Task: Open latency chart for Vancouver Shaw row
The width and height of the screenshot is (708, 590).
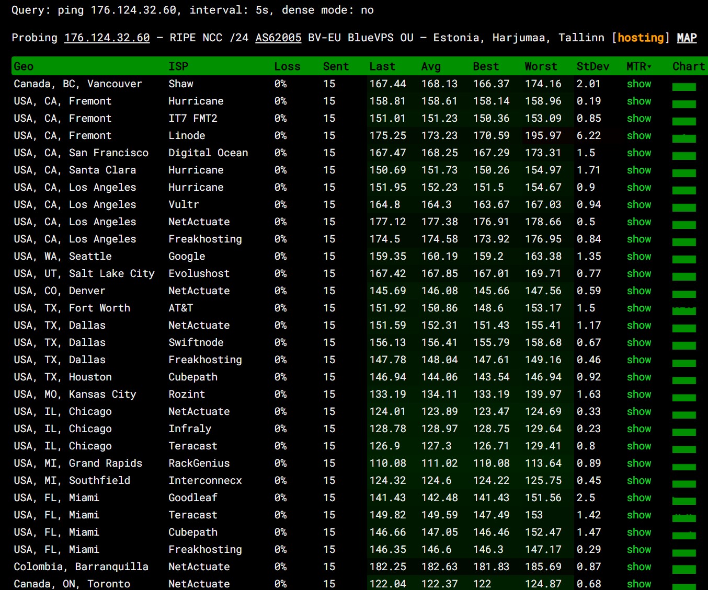Action: (x=684, y=87)
